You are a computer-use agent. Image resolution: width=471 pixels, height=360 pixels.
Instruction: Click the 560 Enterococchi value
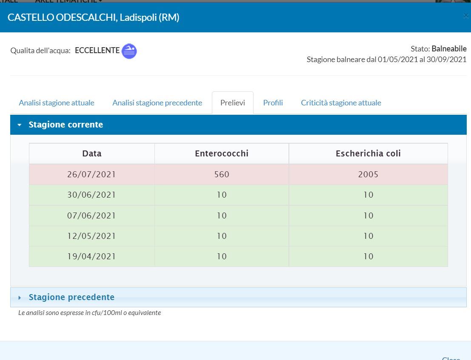[221, 174]
